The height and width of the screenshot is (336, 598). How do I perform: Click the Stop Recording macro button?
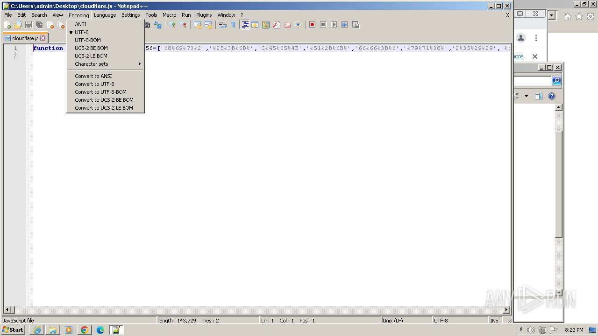[x=323, y=25]
